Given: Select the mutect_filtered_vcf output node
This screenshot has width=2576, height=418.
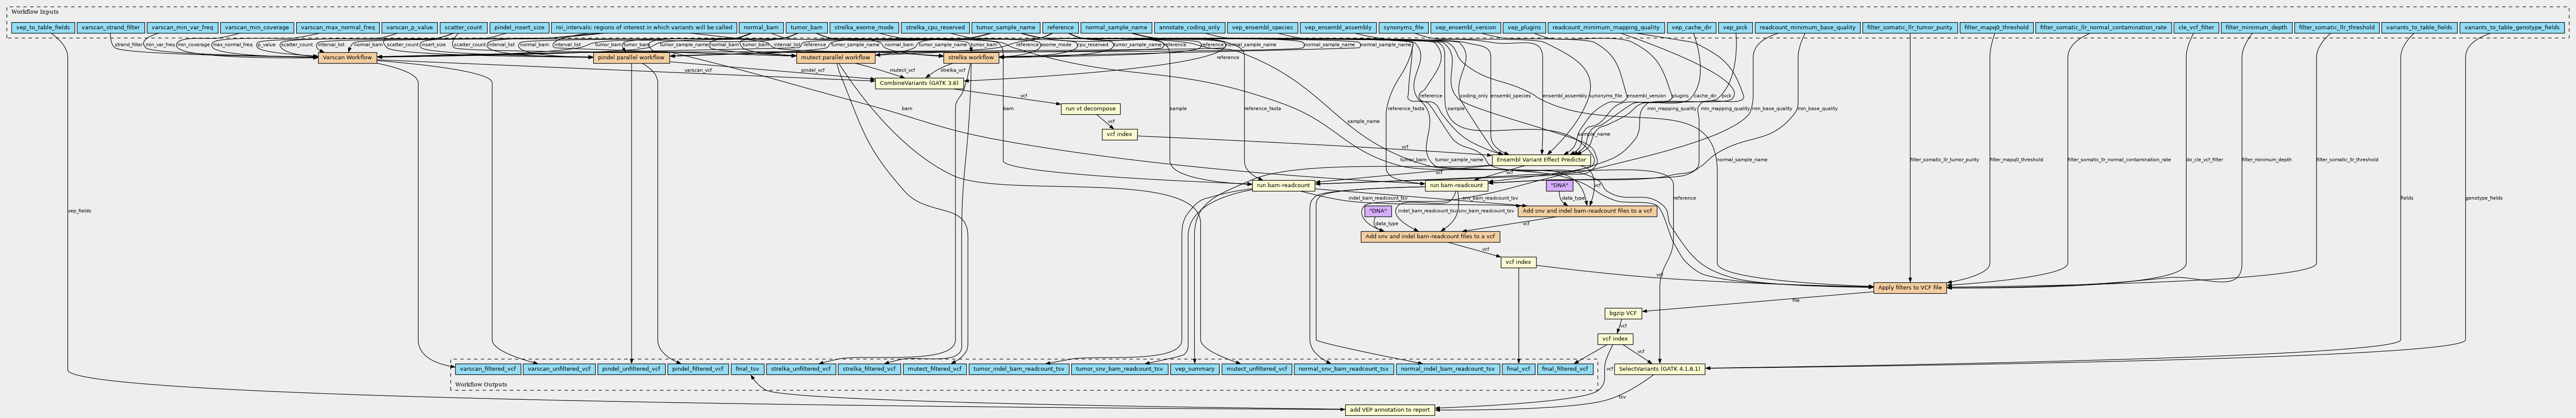Looking at the screenshot, I should [934, 369].
